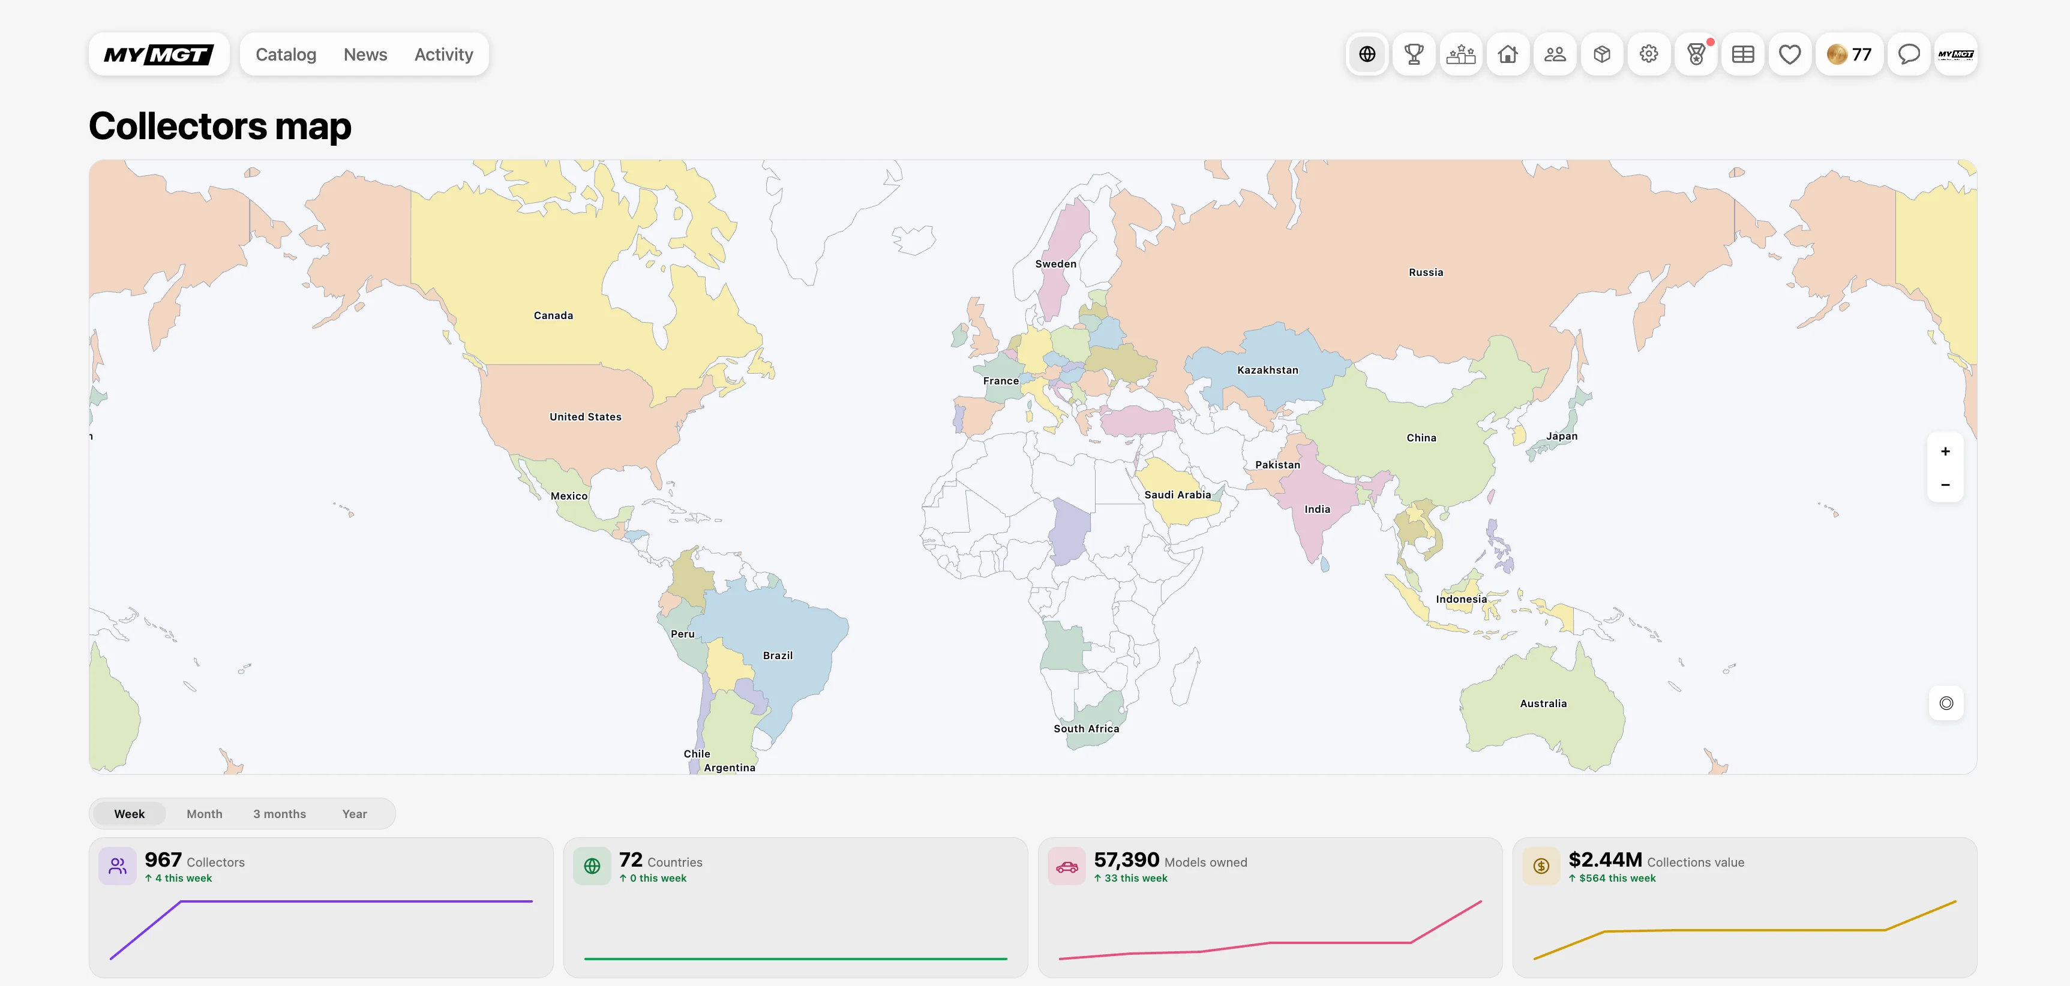Click Saudi Arabia on the map
2070x986 pixels.
tap(1178, 495)
